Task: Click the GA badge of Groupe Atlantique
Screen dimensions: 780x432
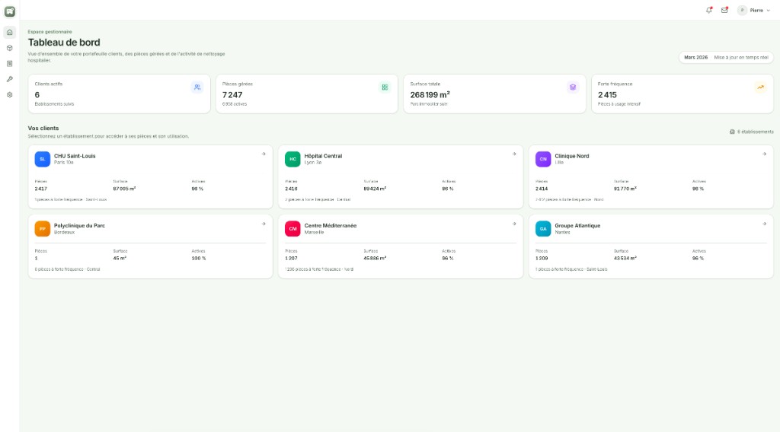Action: [x=543, y=228]
